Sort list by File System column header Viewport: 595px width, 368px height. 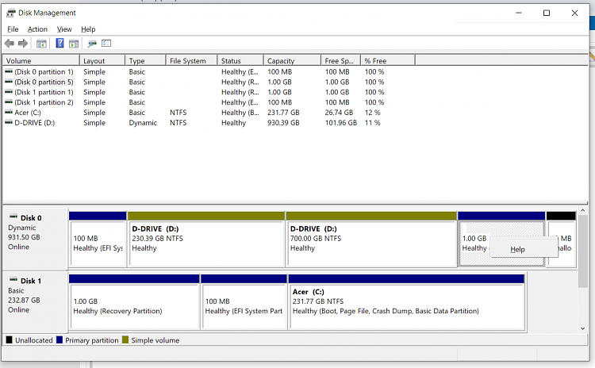[x=187, y=61]
